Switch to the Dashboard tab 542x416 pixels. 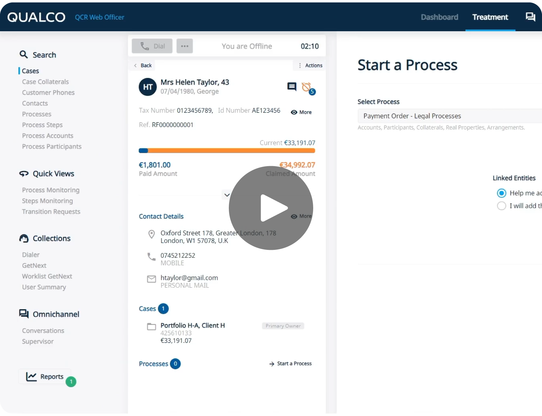[x=439, y=17]
